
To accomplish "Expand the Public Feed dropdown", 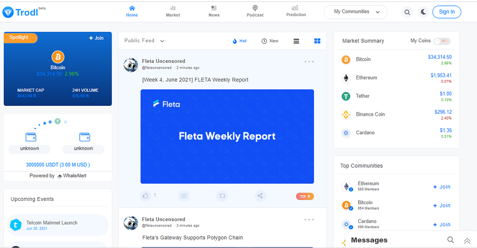I will tap(144, 41).
